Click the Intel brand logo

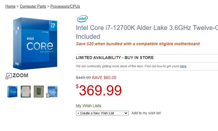82,19
